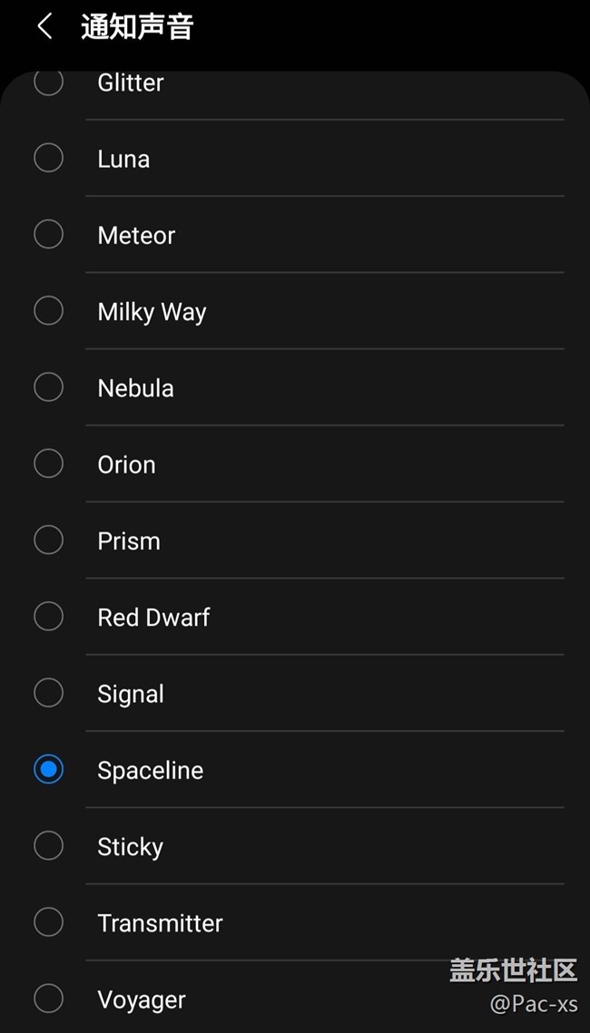The width and height of the screenshot is (590, 1033).
Task: Tap the Transmitter sound label
Action: tap(160, 923)
